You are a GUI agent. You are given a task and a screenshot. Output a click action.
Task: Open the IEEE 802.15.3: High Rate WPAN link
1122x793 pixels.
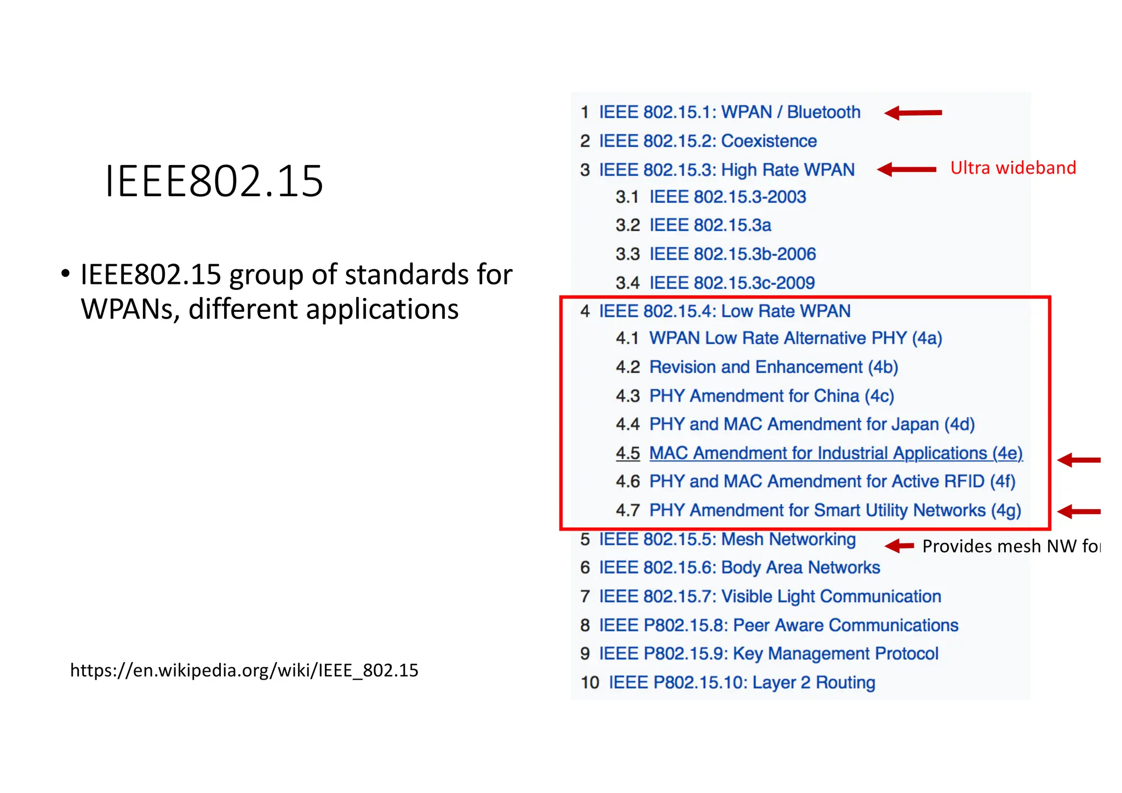[x=726, y=170]
